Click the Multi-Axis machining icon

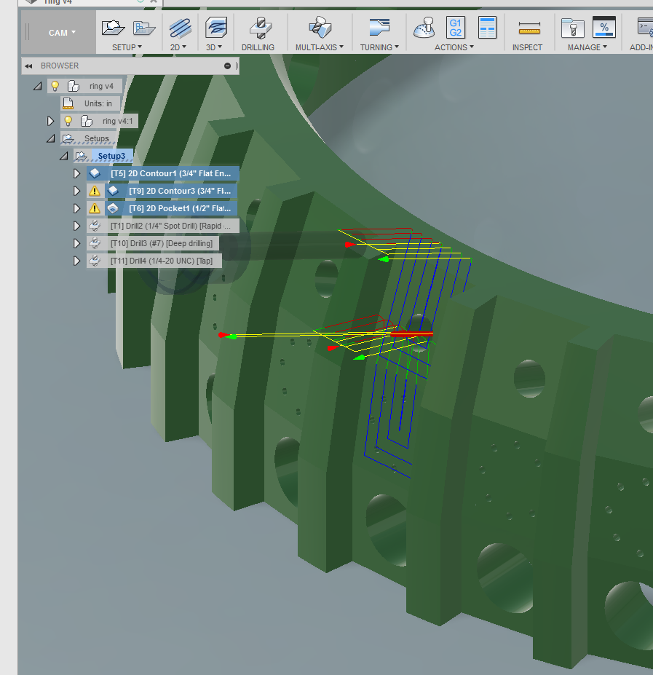(318, 28)
